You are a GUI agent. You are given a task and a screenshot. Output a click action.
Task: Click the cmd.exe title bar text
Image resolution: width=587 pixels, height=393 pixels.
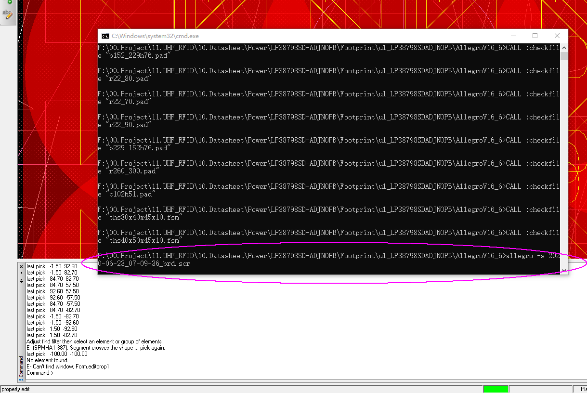pyautogui.click(x=155, y=36)
